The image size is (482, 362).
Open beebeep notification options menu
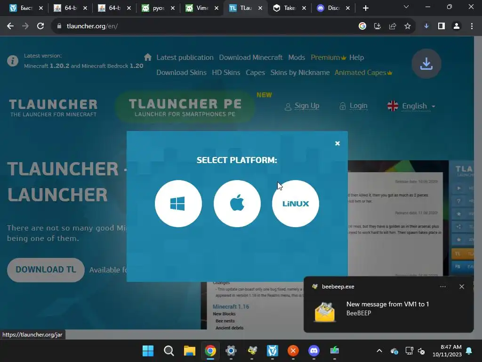pos(442,287)
